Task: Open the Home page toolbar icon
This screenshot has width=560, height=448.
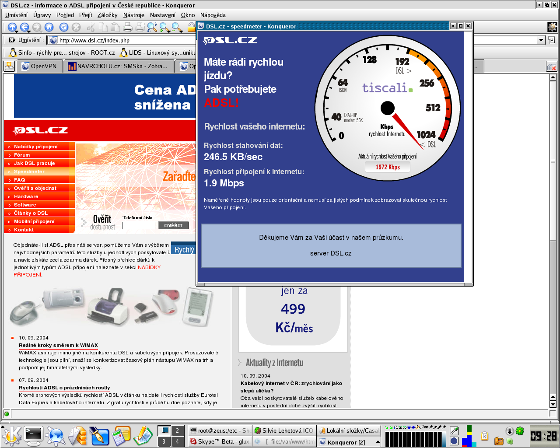Action: (49, 27)
